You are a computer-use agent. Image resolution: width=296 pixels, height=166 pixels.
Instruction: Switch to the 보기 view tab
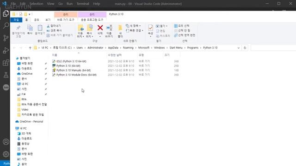48,20
